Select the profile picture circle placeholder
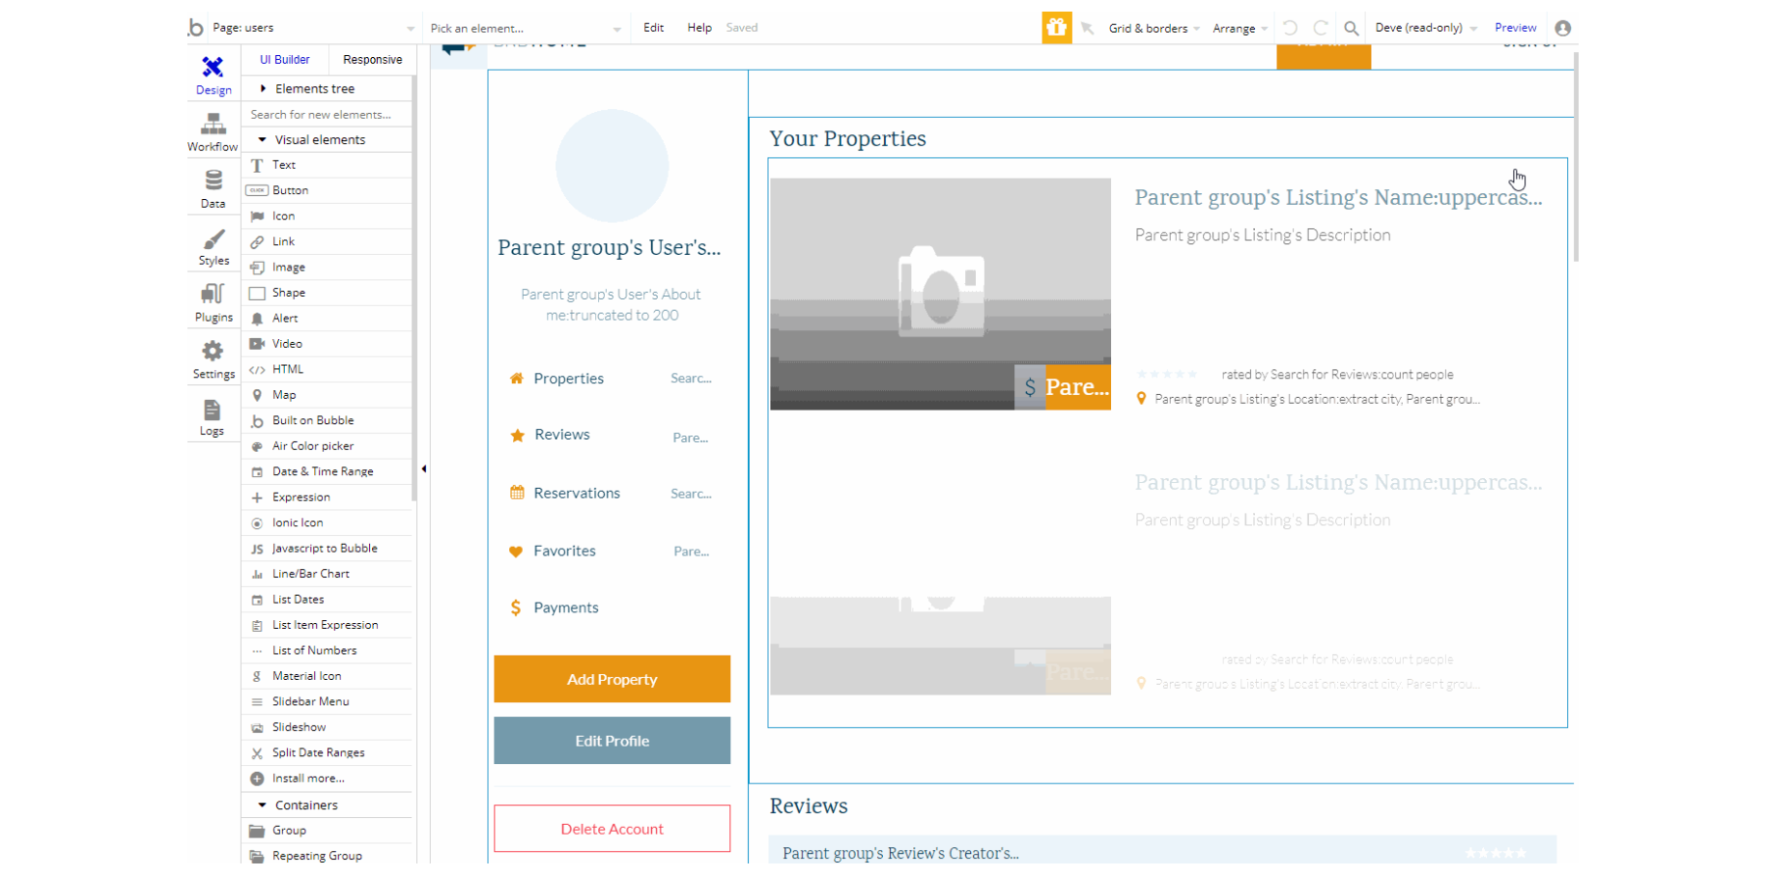Viewport: 1768px width, 877px height. coord(613,165)
